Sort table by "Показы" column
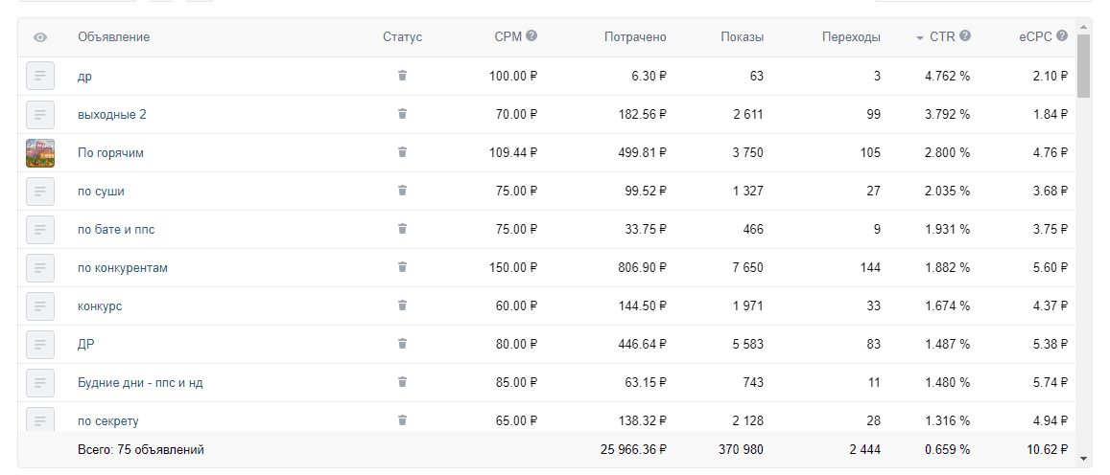 pos(742,37)
